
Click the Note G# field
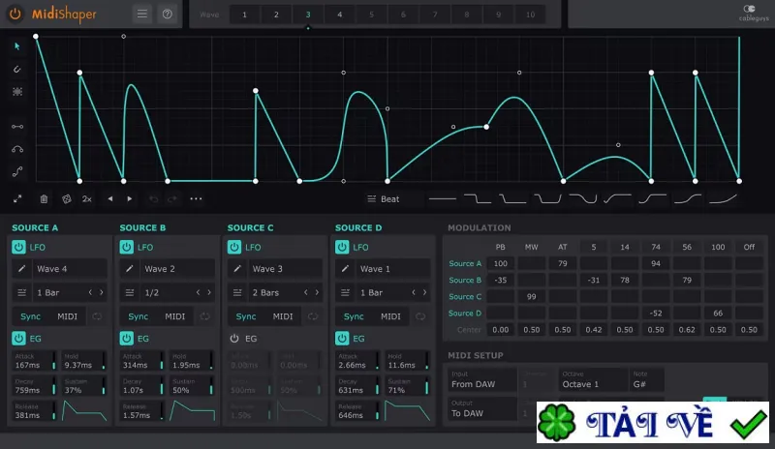point(646,379)
